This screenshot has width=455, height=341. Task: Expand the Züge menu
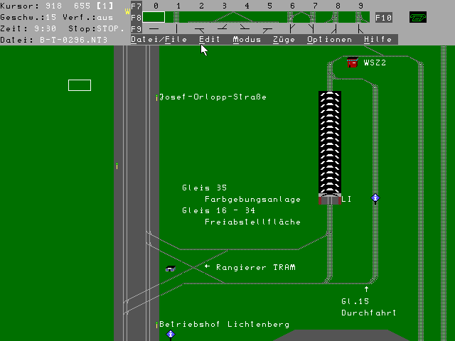(x=284, y=40)
